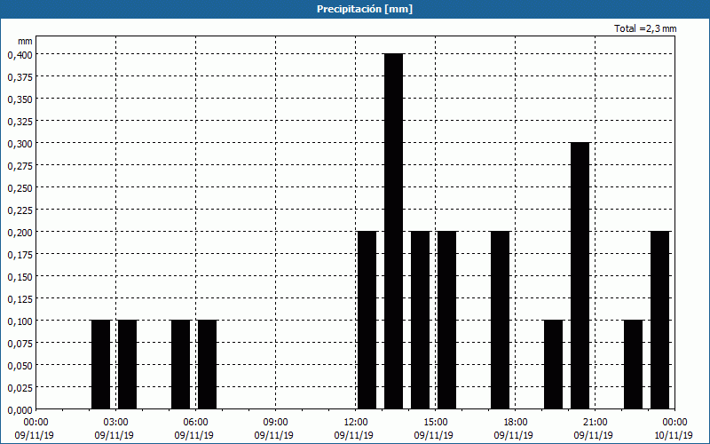Select the last 0,200 bar before midnight 10/11/19
Screen dimensions: 710x444
659,320
